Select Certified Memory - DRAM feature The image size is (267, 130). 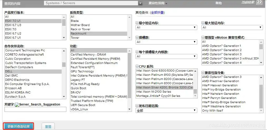(98, 55)
